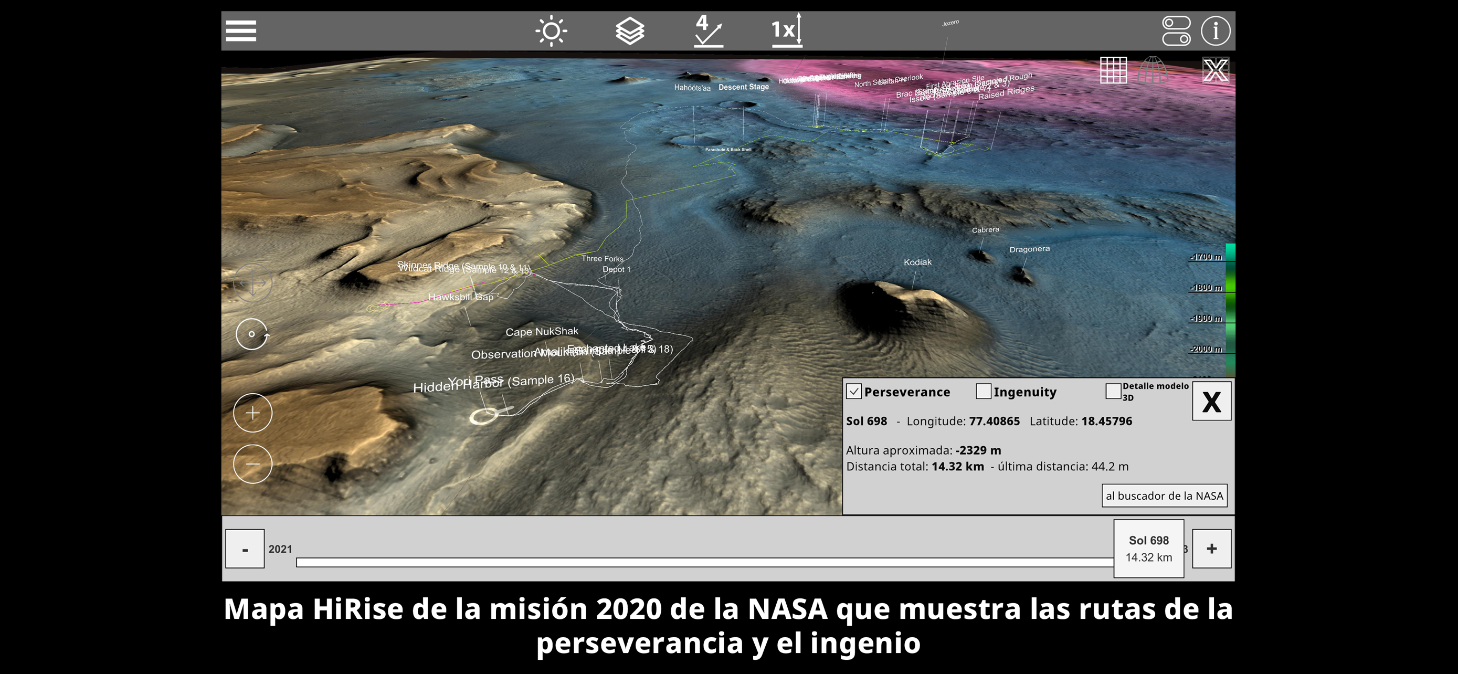The image size is (1458, 674).
Task: Click the Distancia total 14.32 km value
Action: [x=958, y=466]
